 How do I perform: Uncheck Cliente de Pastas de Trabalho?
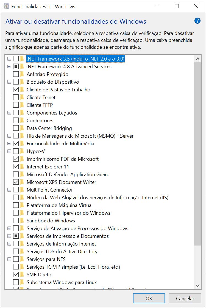[x=16, y=89]
